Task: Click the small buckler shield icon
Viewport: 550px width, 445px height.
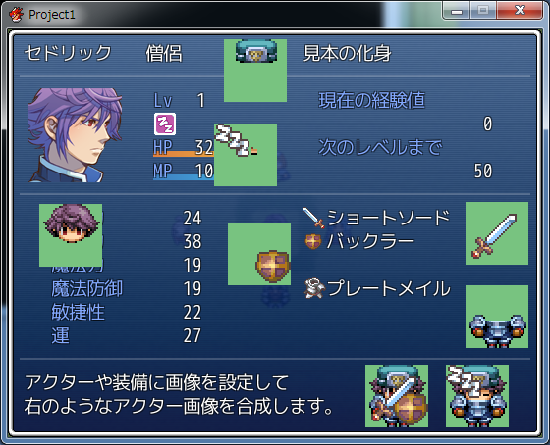Action: pyautogui.click(x=313, y=241)
